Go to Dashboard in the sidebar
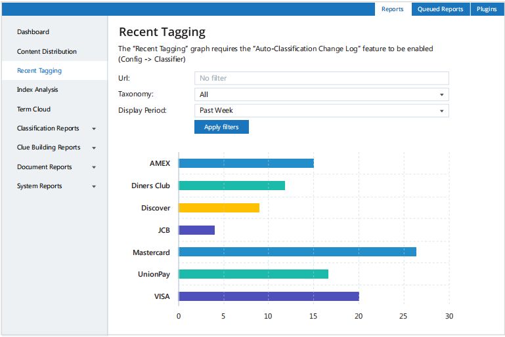Viewport: 505px width, 337px height. [33, 32]
